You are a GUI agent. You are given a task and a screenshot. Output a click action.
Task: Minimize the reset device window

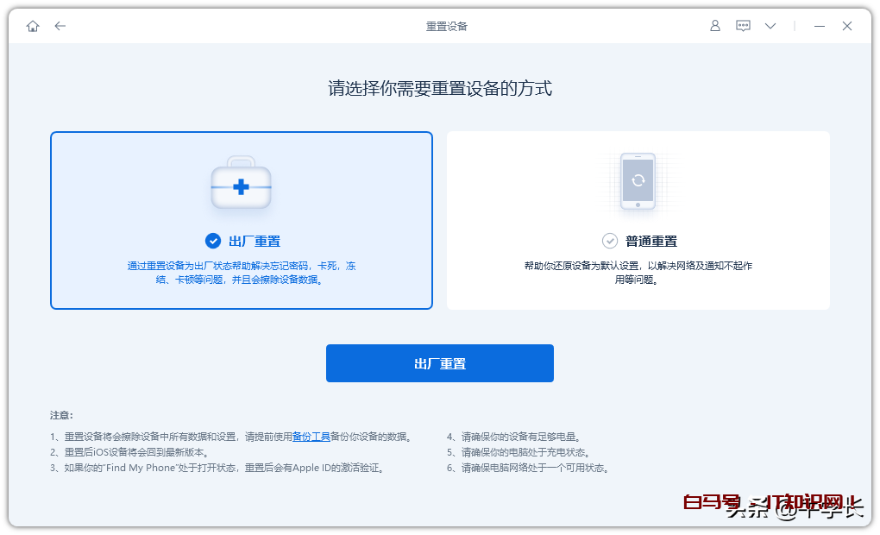[820, 26]
